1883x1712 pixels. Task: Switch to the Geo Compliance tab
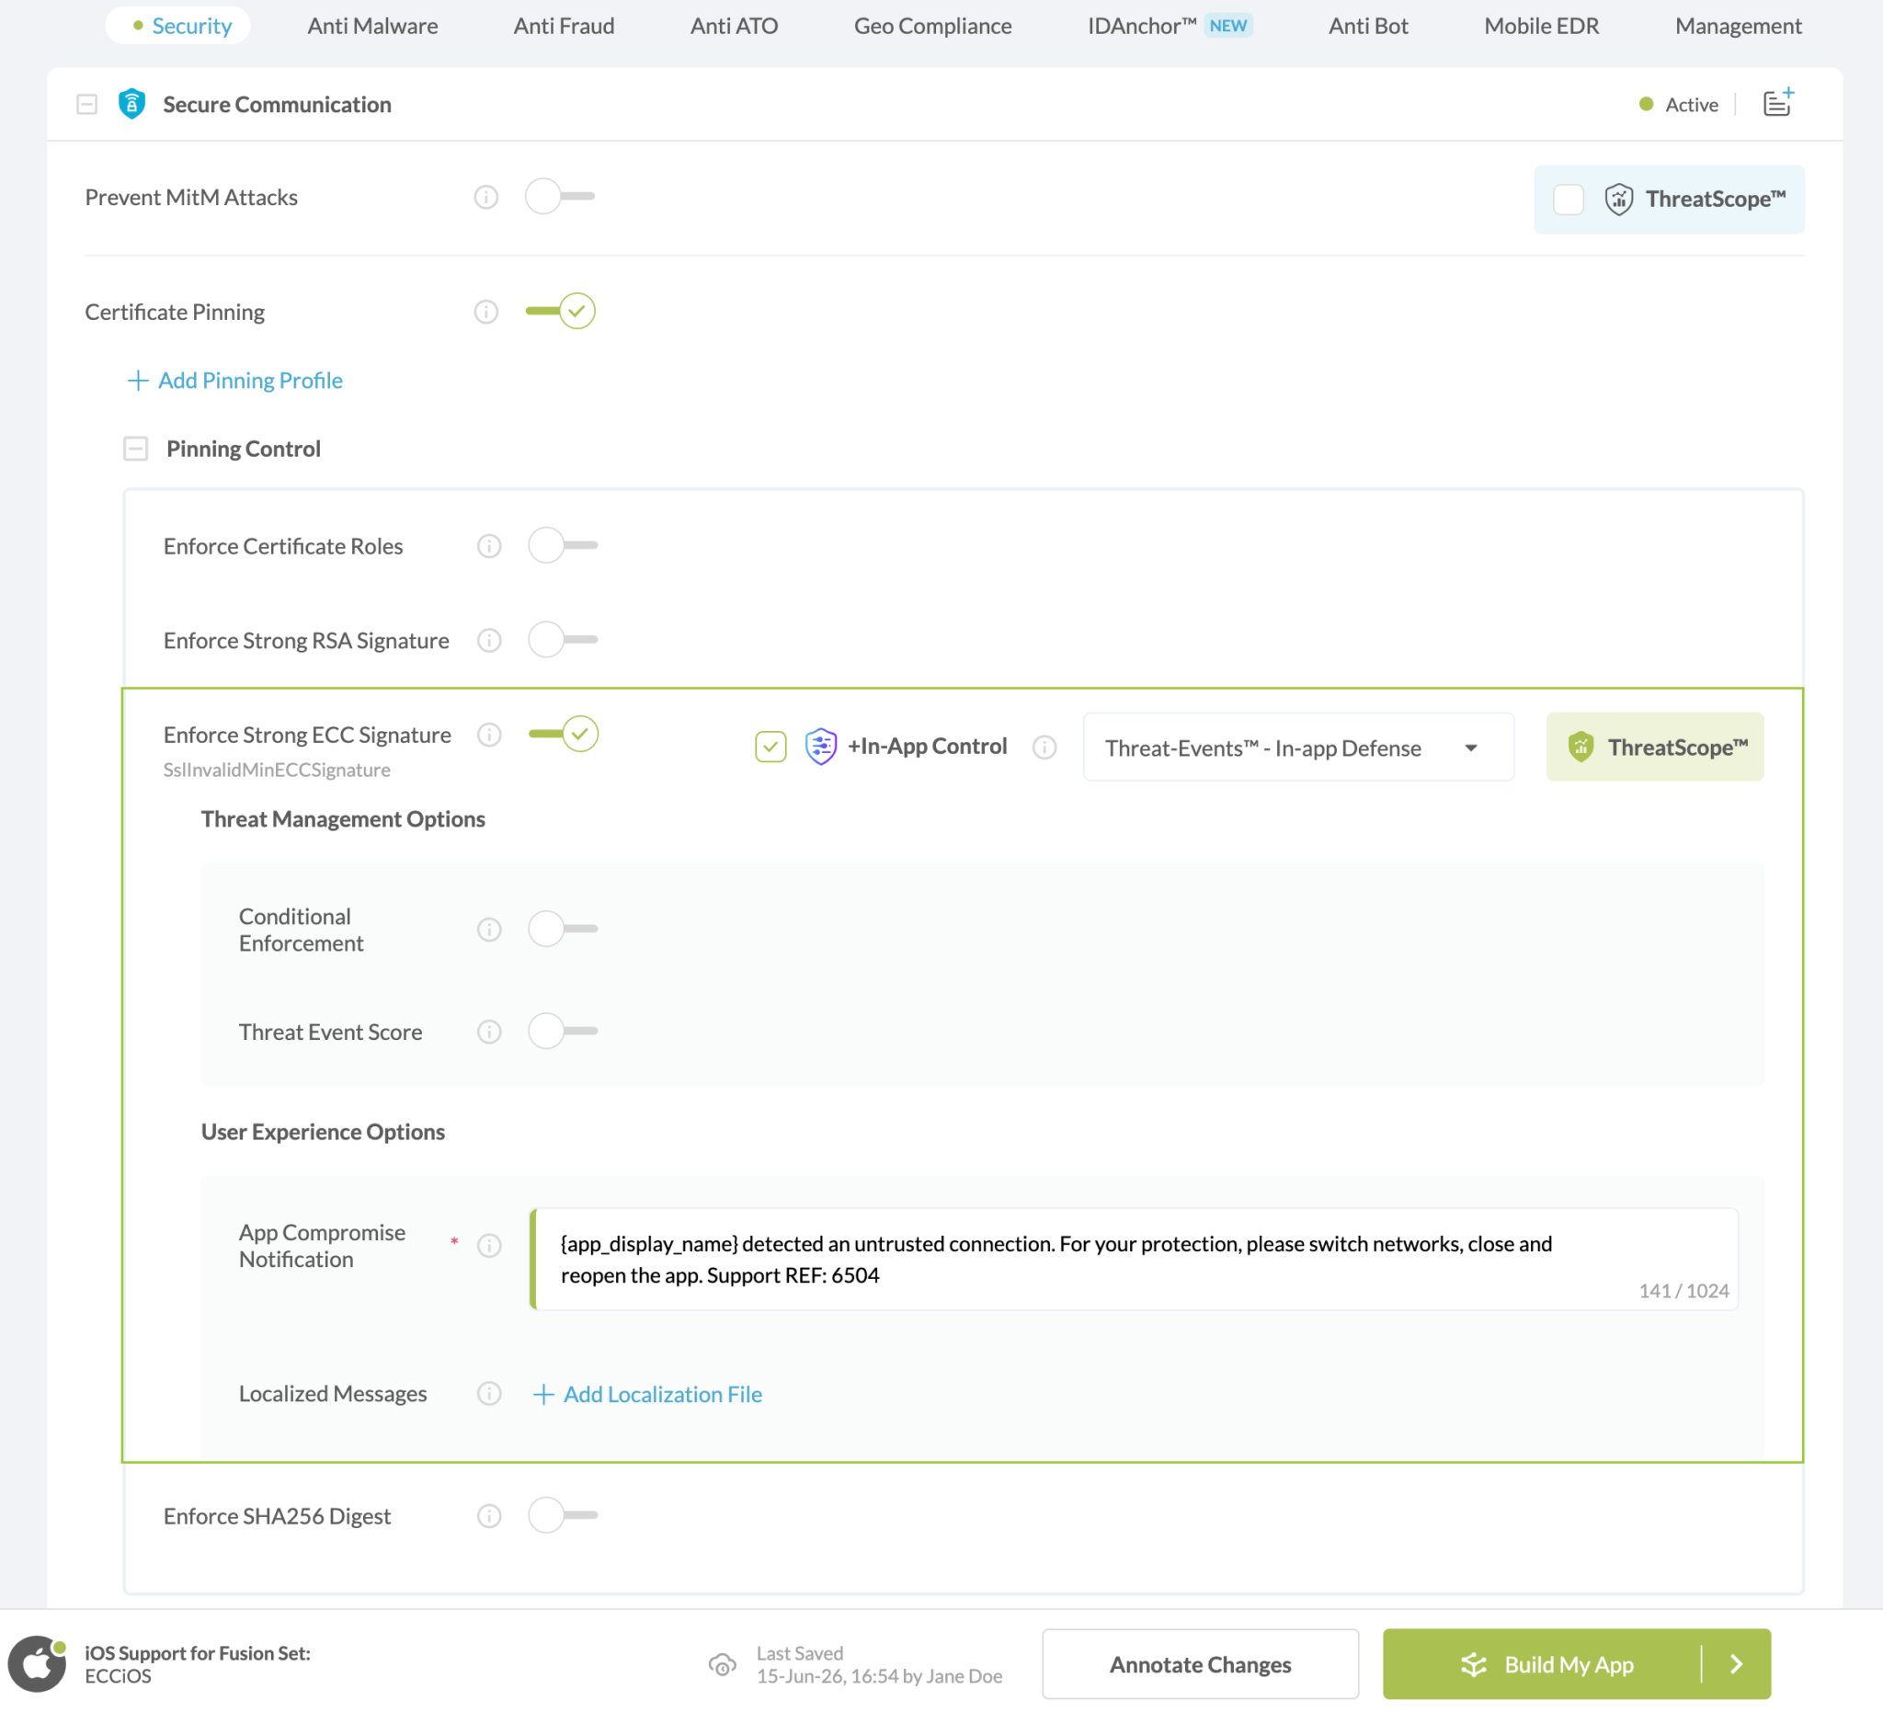932,26
